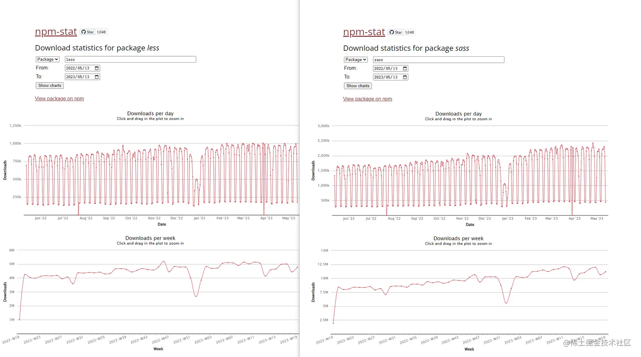Click GitHub Star button on less page
The height and width of the screenshot is (357, 641).
(88, 32)
